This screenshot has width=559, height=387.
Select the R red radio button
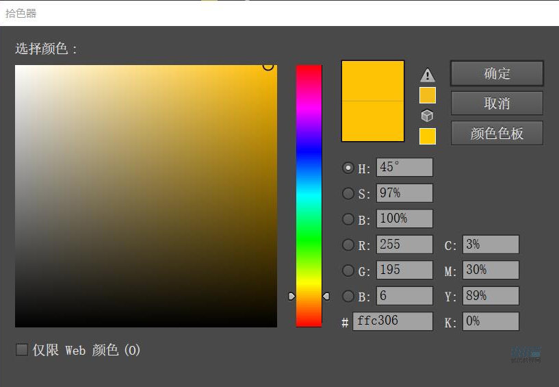(348, 245)
